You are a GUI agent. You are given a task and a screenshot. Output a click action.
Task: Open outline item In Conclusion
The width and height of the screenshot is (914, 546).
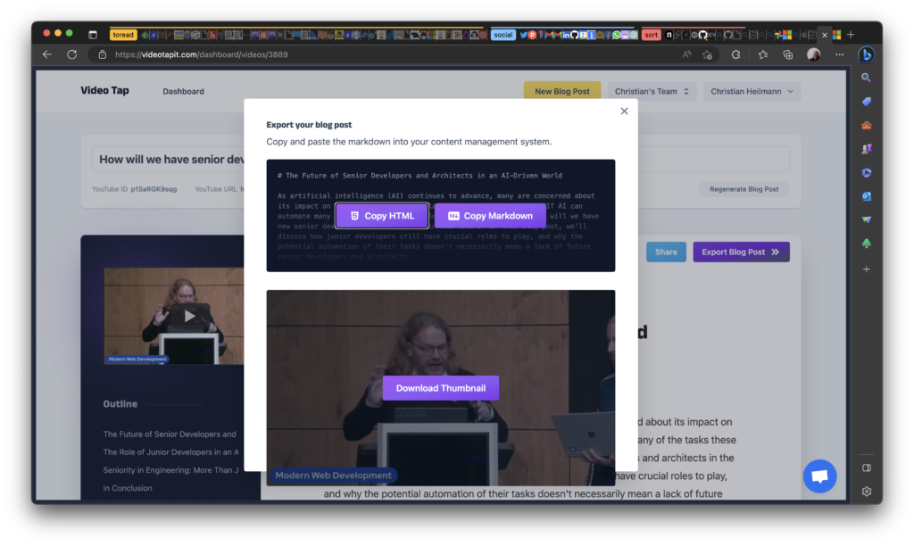[128, 488]
